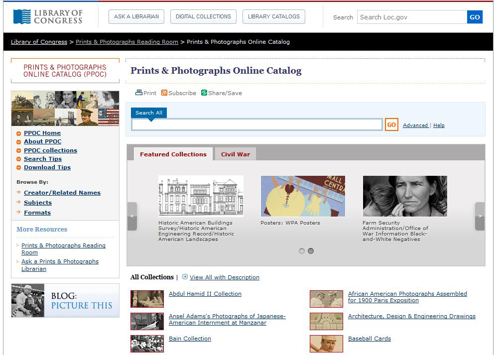Select second carousel page indicator dot

pos(311,251)
